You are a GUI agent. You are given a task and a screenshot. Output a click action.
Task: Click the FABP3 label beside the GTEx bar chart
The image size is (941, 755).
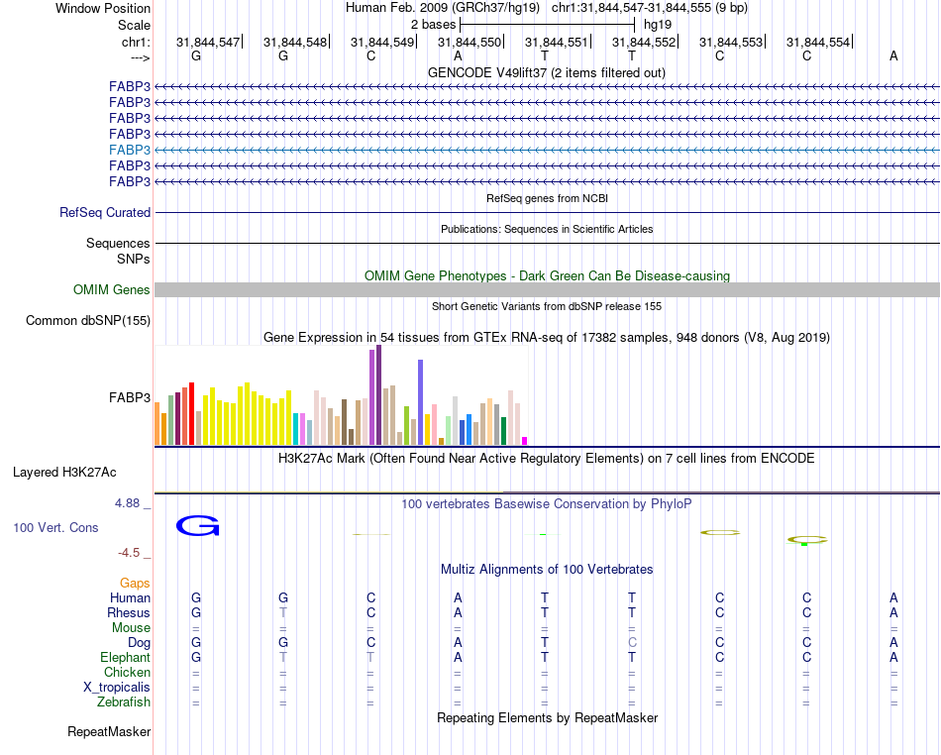click(130, 397)
